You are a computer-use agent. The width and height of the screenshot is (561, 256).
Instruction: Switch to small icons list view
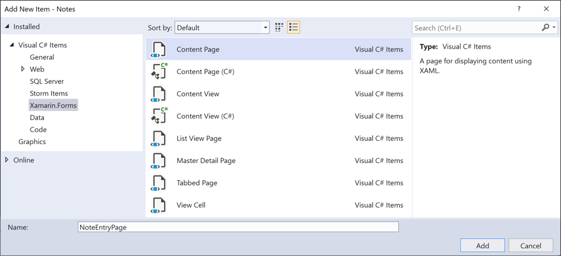(x=294, y=27)
